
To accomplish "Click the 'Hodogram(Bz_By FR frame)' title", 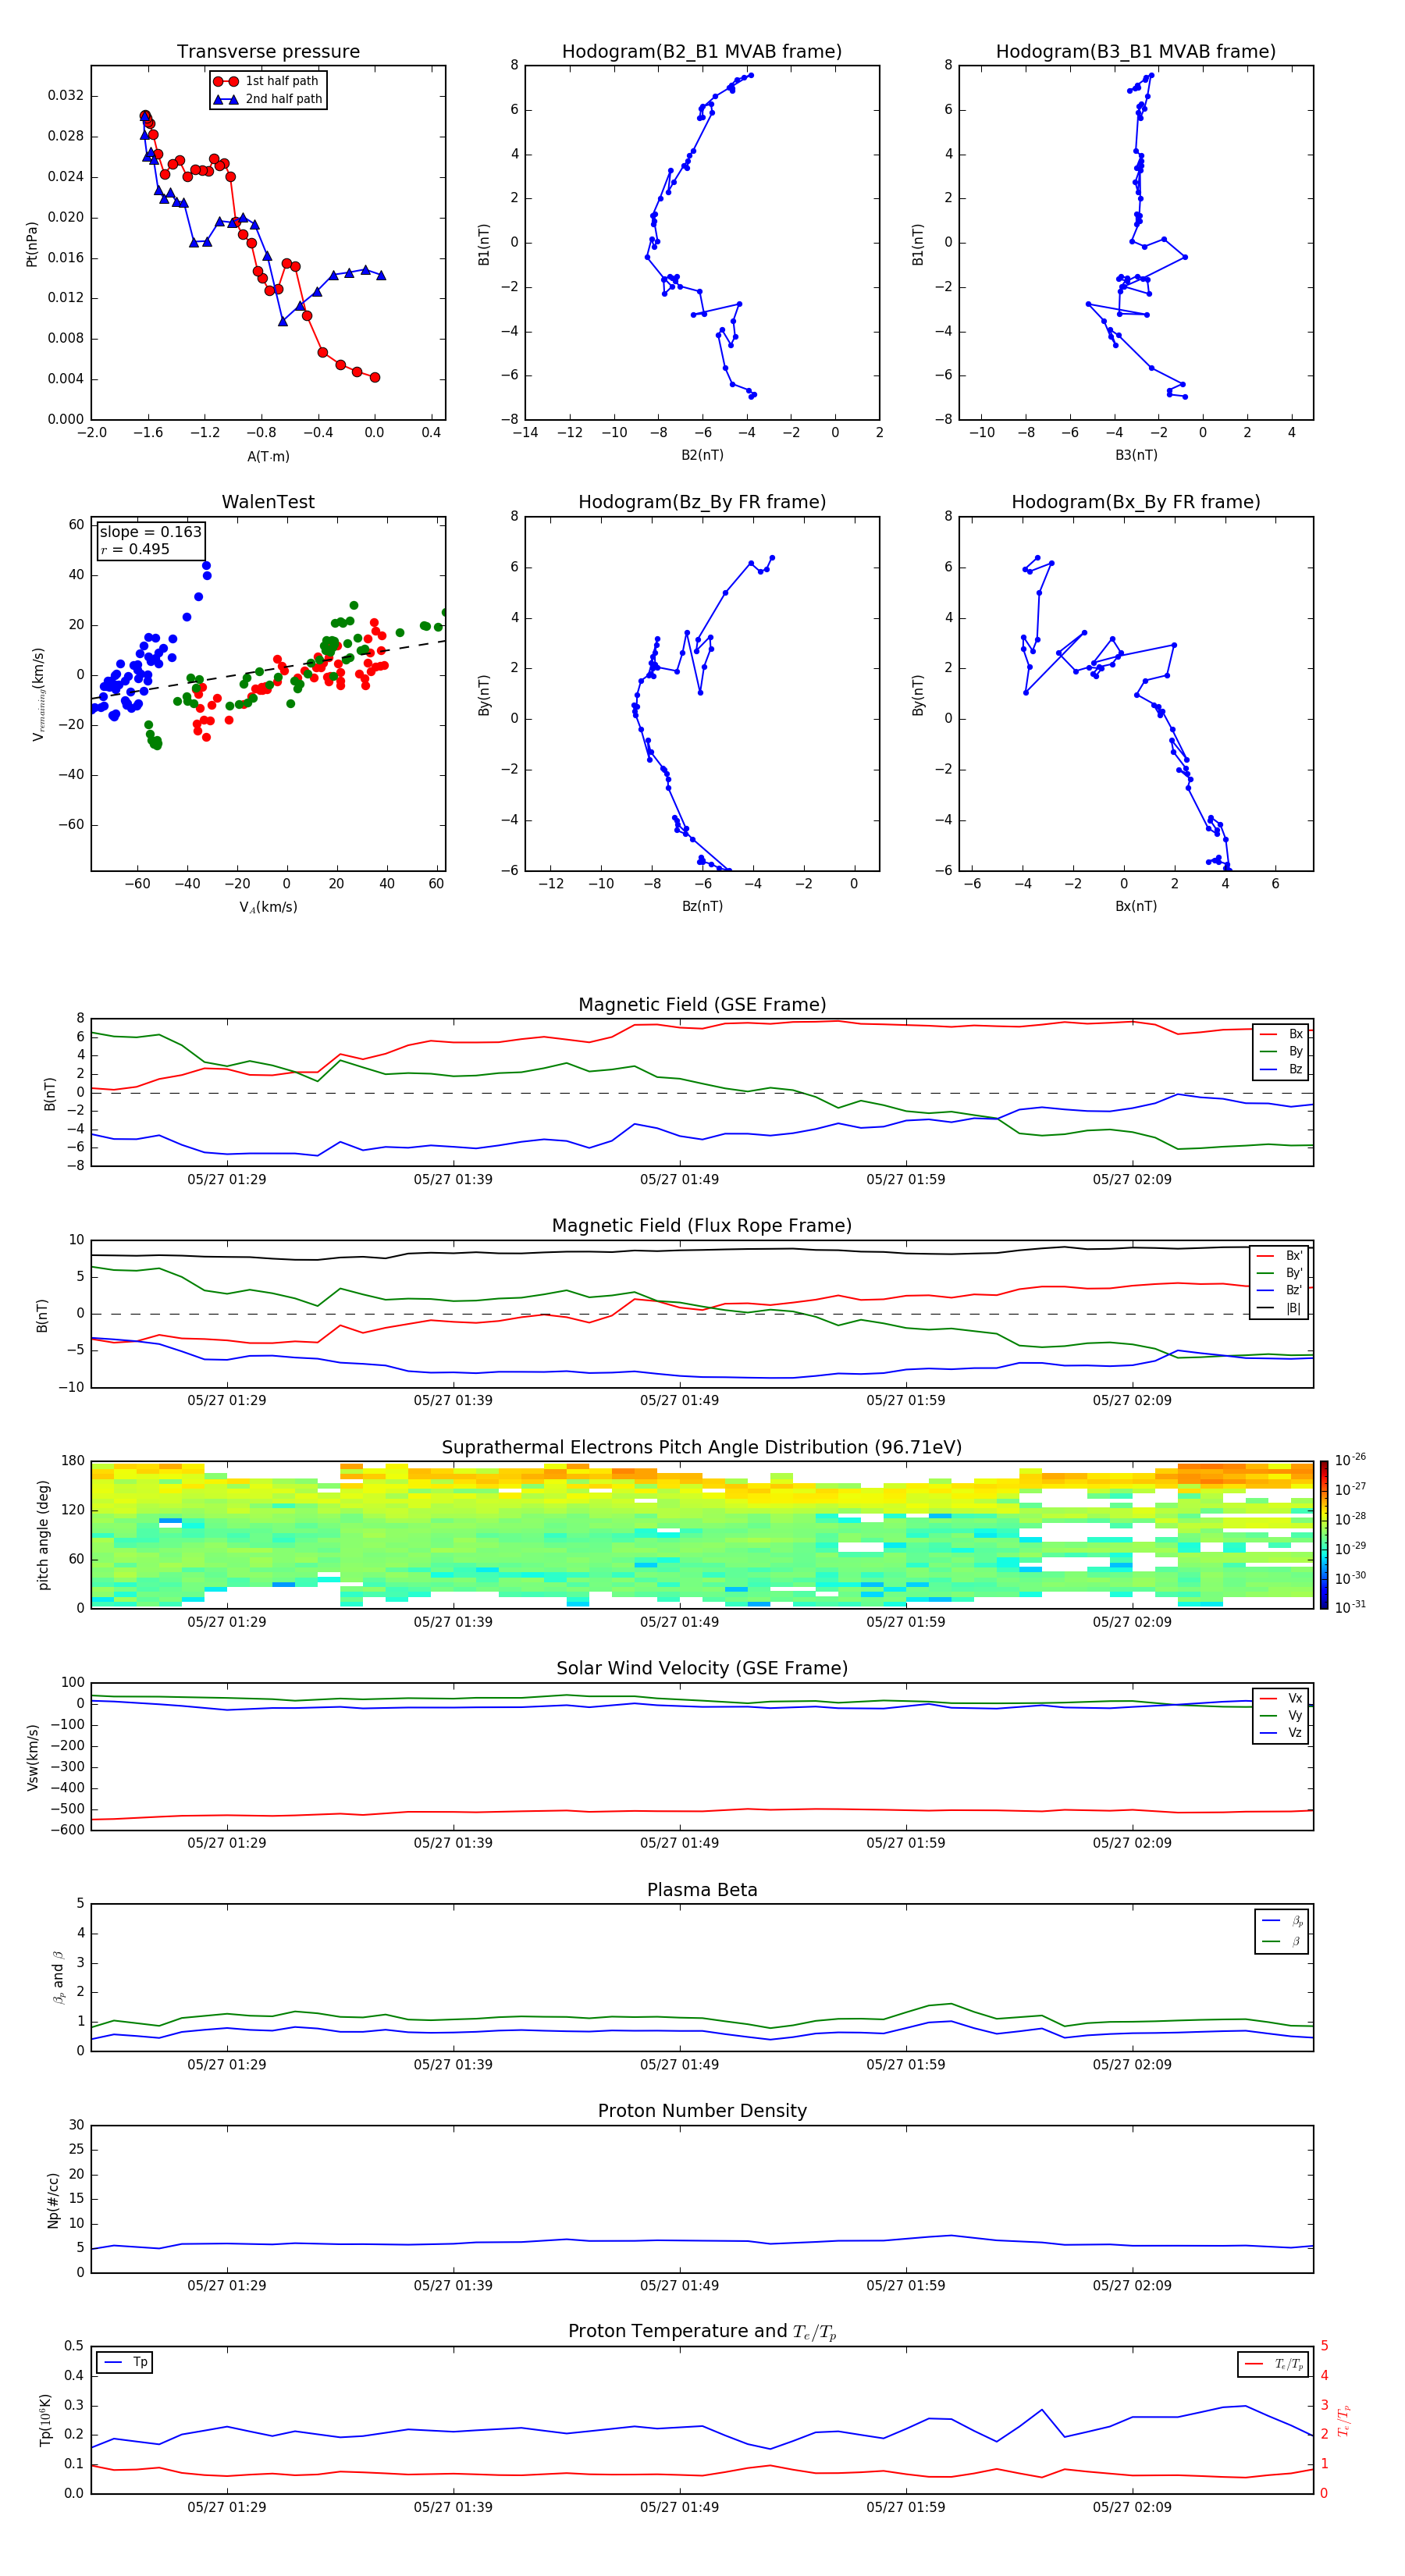I will 702,502.
